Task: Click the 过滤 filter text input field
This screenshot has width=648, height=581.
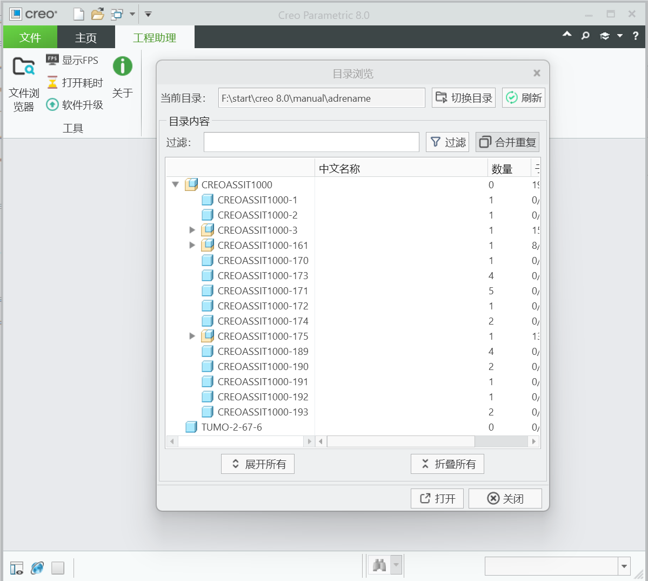Action: (x=311, y=142)
